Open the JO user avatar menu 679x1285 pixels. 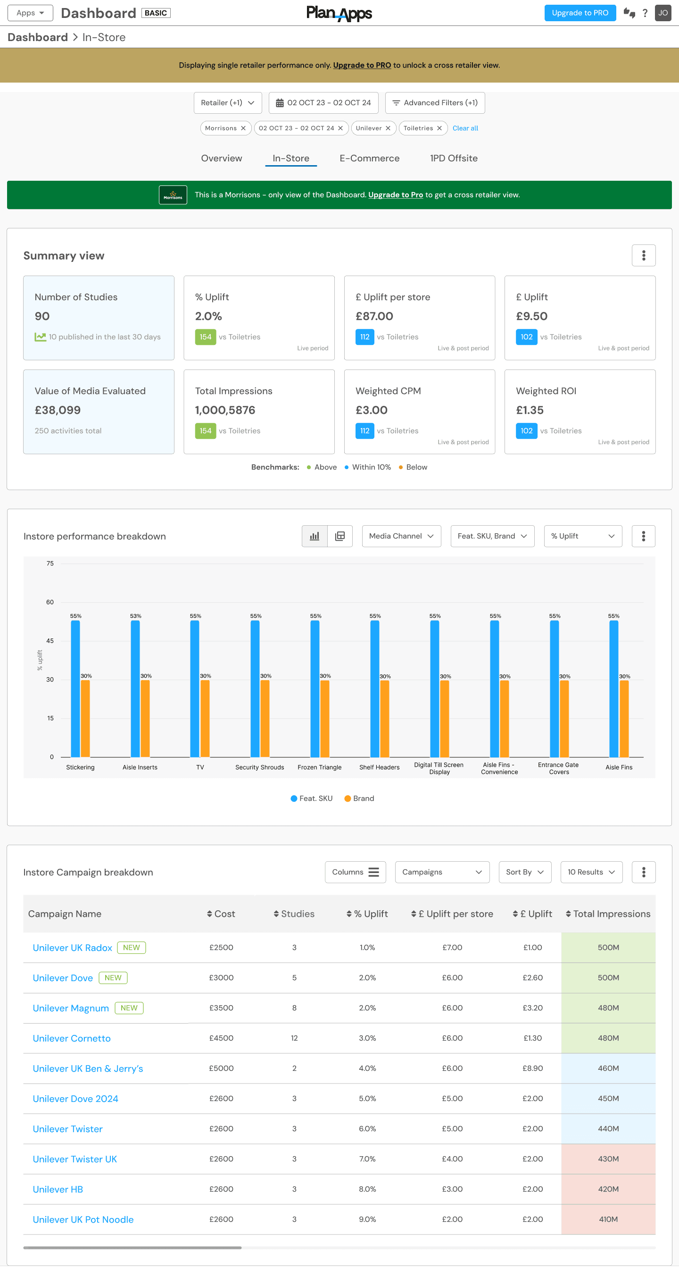[662, 13]
